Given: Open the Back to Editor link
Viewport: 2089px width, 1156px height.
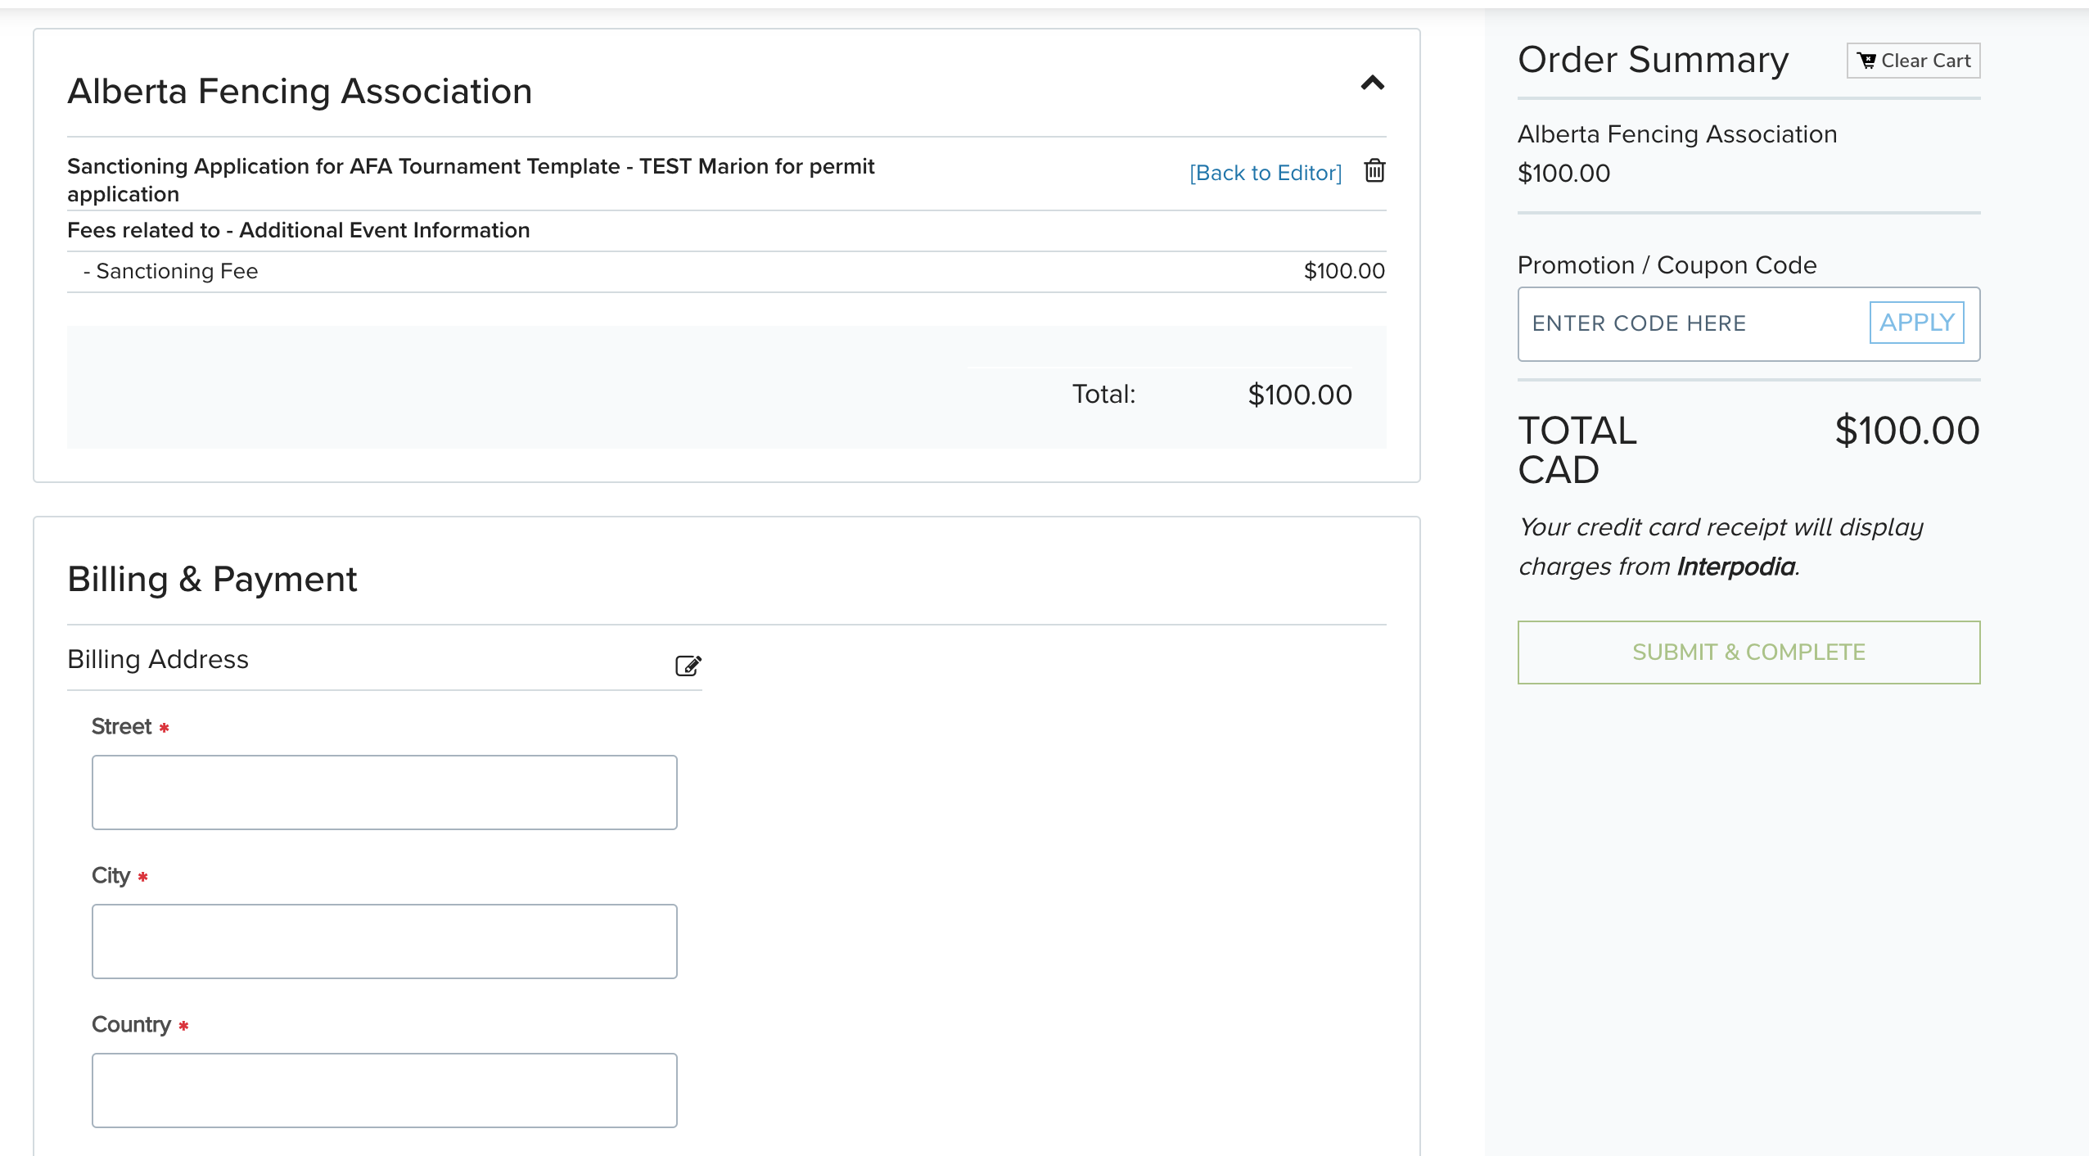Looking at the screenshot, I should 1265,173.
